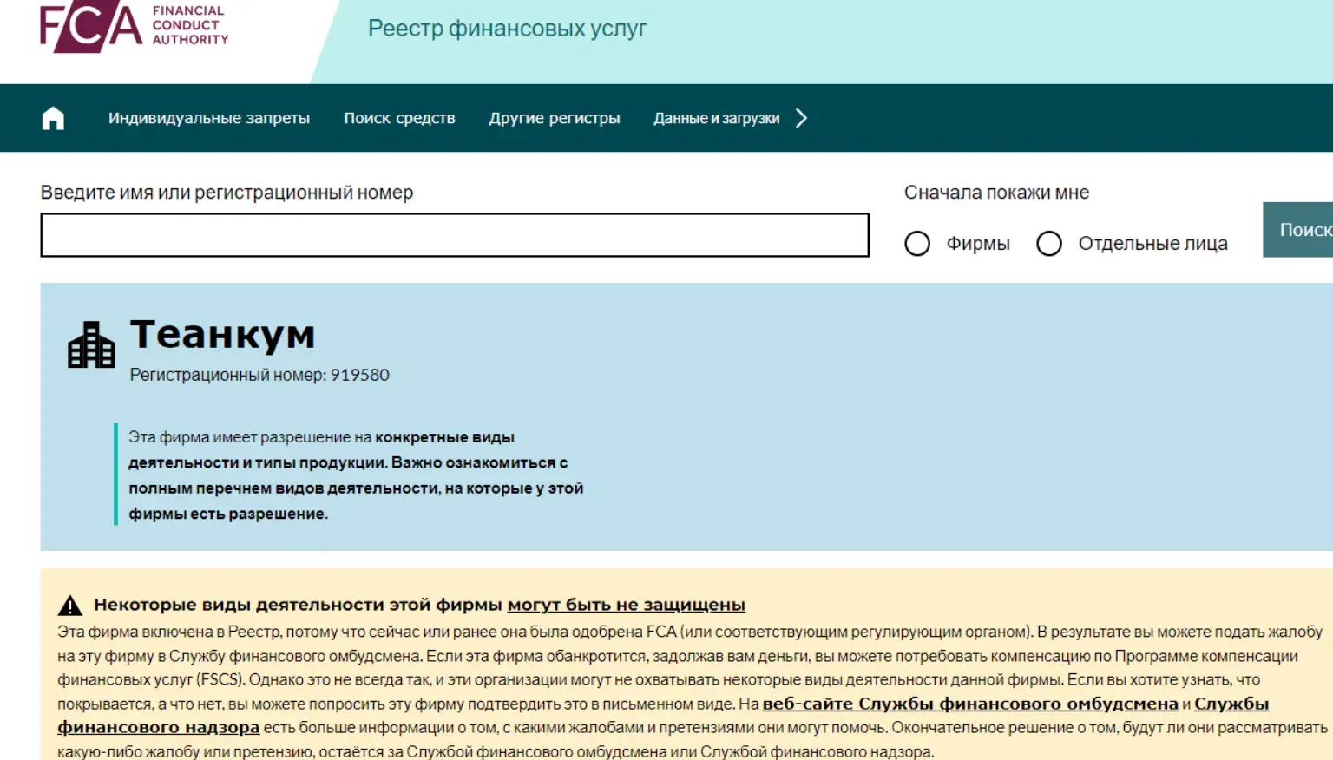Select the Отдельные лица radio button

1049,244
